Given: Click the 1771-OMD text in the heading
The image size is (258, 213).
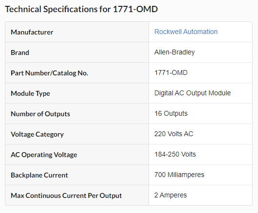Looking at the screenshot, I should (x=135, y=9).
